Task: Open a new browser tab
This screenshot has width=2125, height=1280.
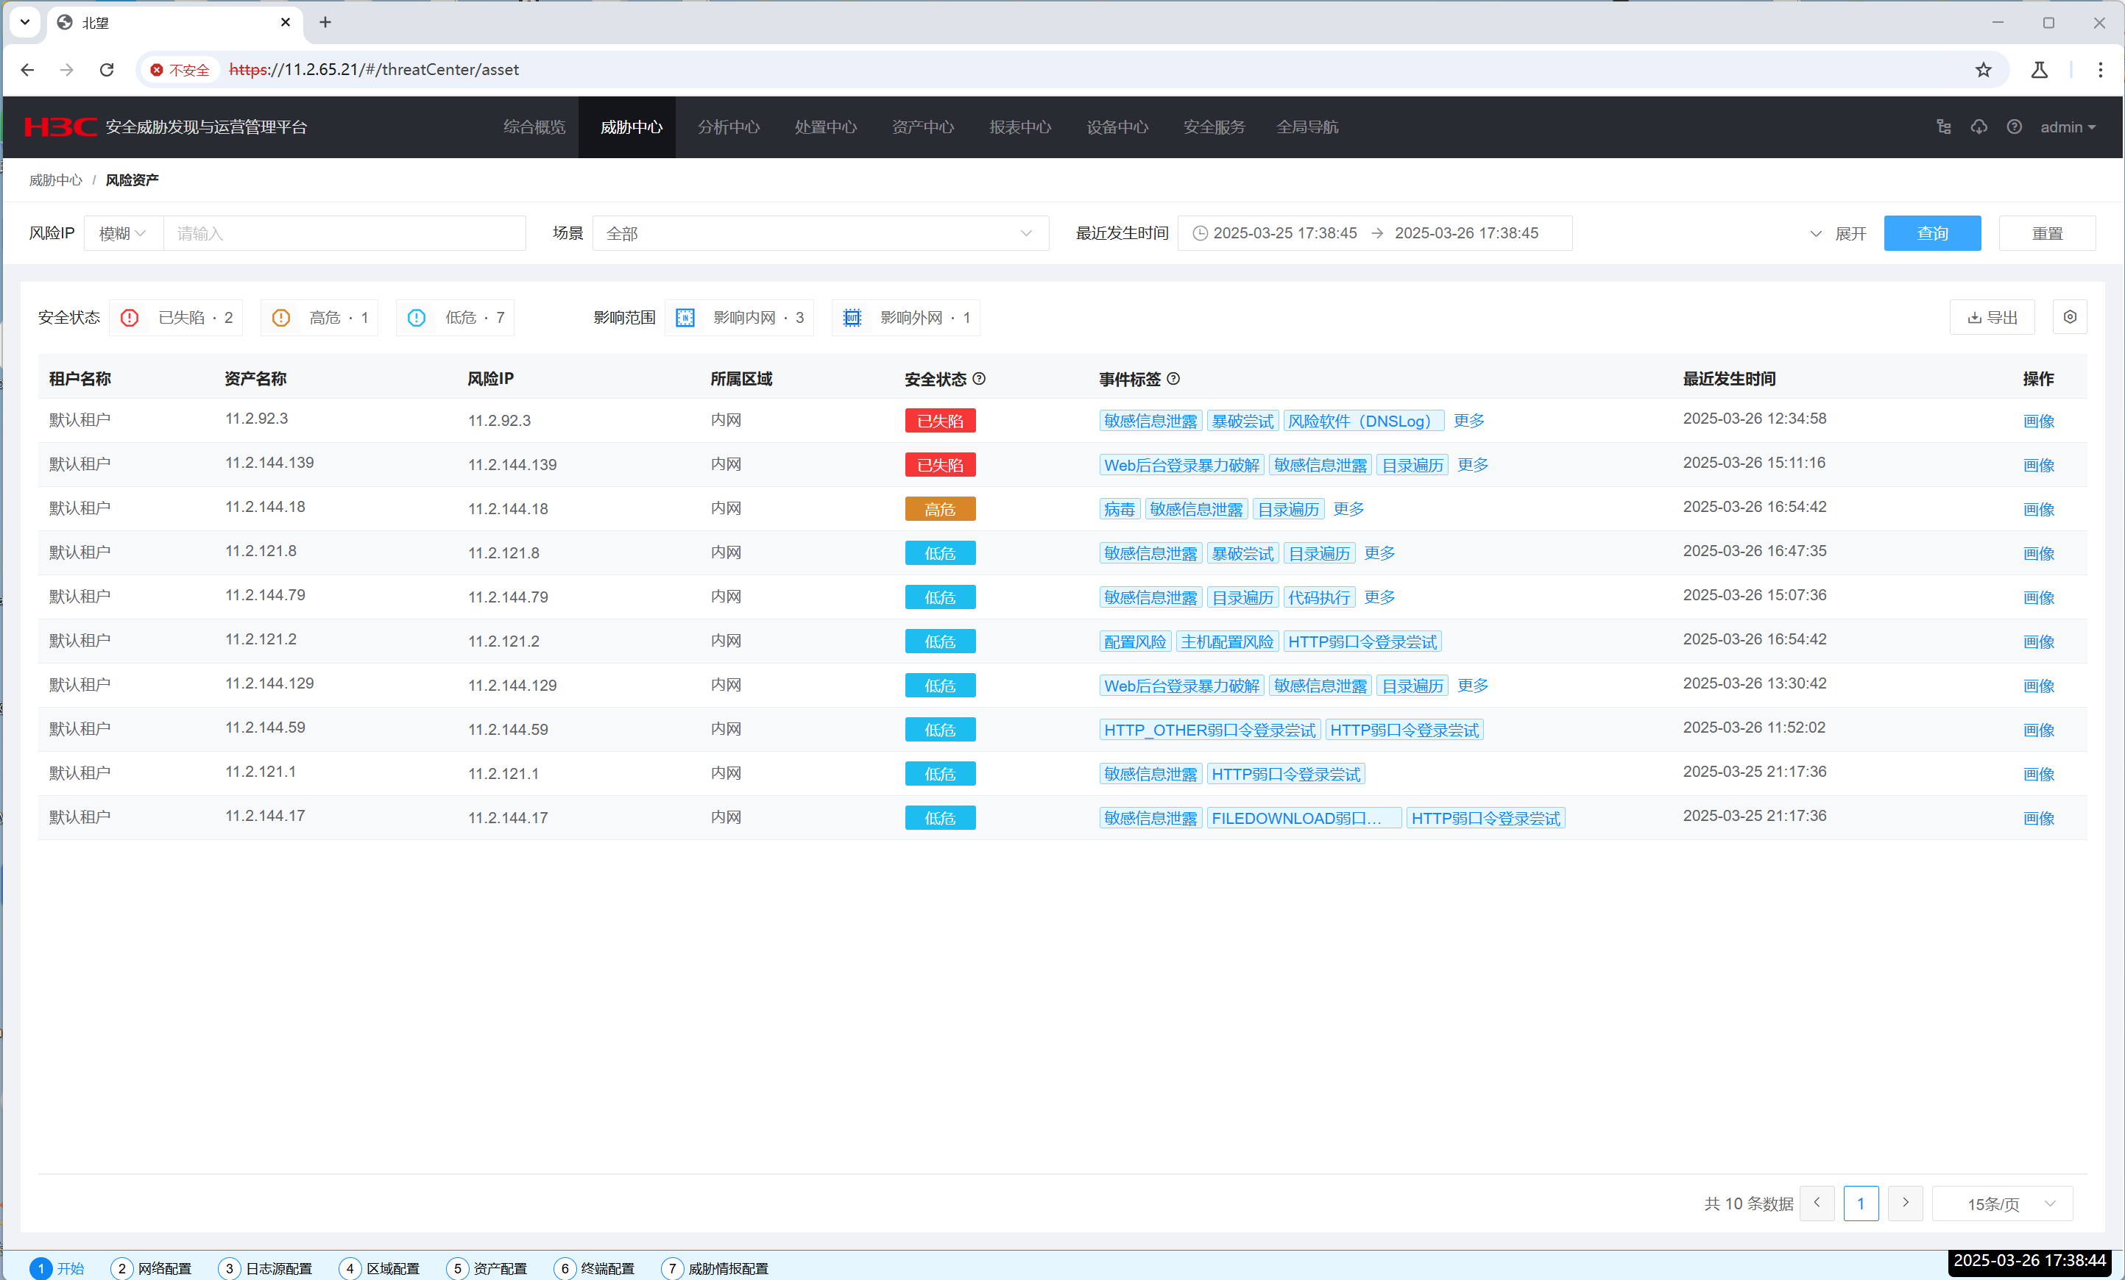Action: click(x=325, y=22)
